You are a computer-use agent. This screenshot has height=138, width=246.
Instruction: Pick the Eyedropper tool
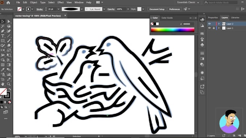(3, 70)
